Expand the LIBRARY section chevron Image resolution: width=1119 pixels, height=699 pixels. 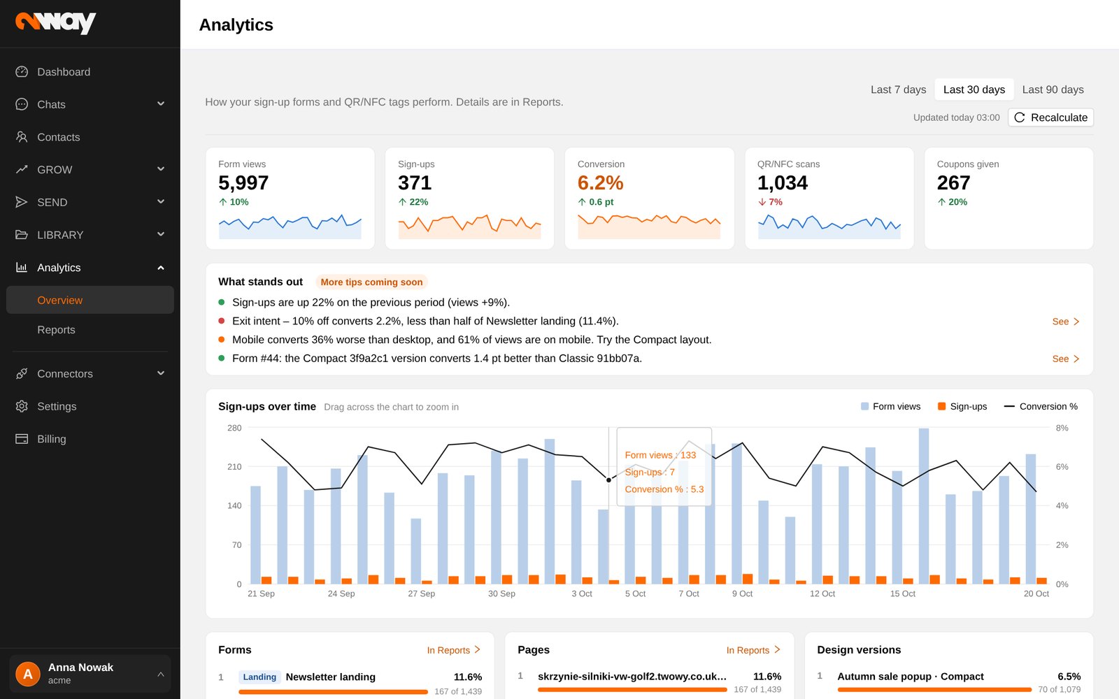(x=161, y=235)
